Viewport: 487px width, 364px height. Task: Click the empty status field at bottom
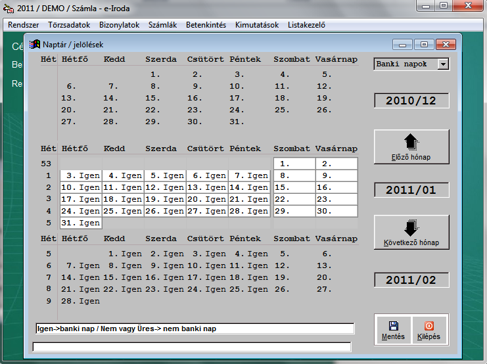(x=191, y=346)
